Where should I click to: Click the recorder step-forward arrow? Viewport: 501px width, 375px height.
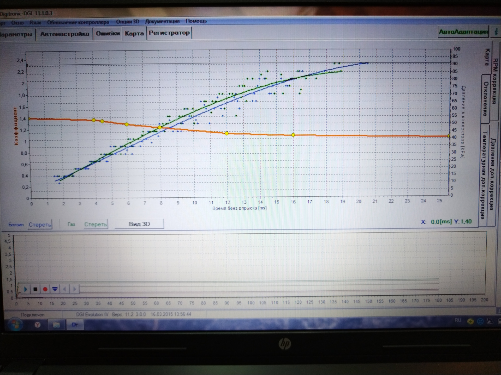click(x=74, y=289)
